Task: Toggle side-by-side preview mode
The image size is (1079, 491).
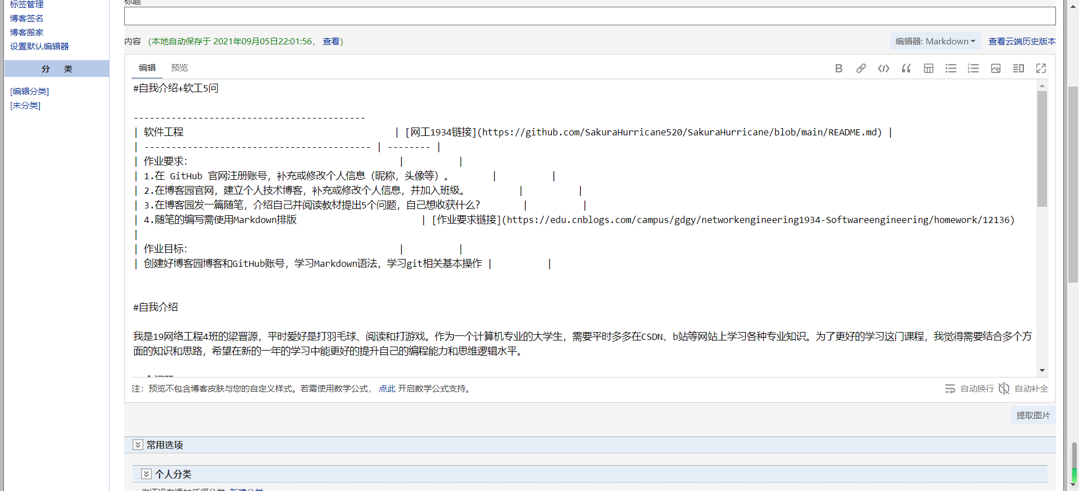Action: coord(1018,68)
